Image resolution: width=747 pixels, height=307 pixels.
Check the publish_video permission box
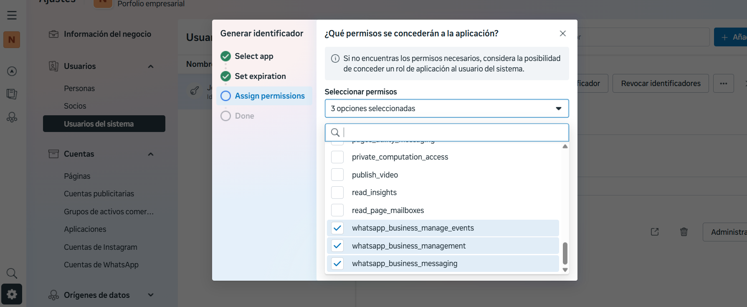pos(337,175)
